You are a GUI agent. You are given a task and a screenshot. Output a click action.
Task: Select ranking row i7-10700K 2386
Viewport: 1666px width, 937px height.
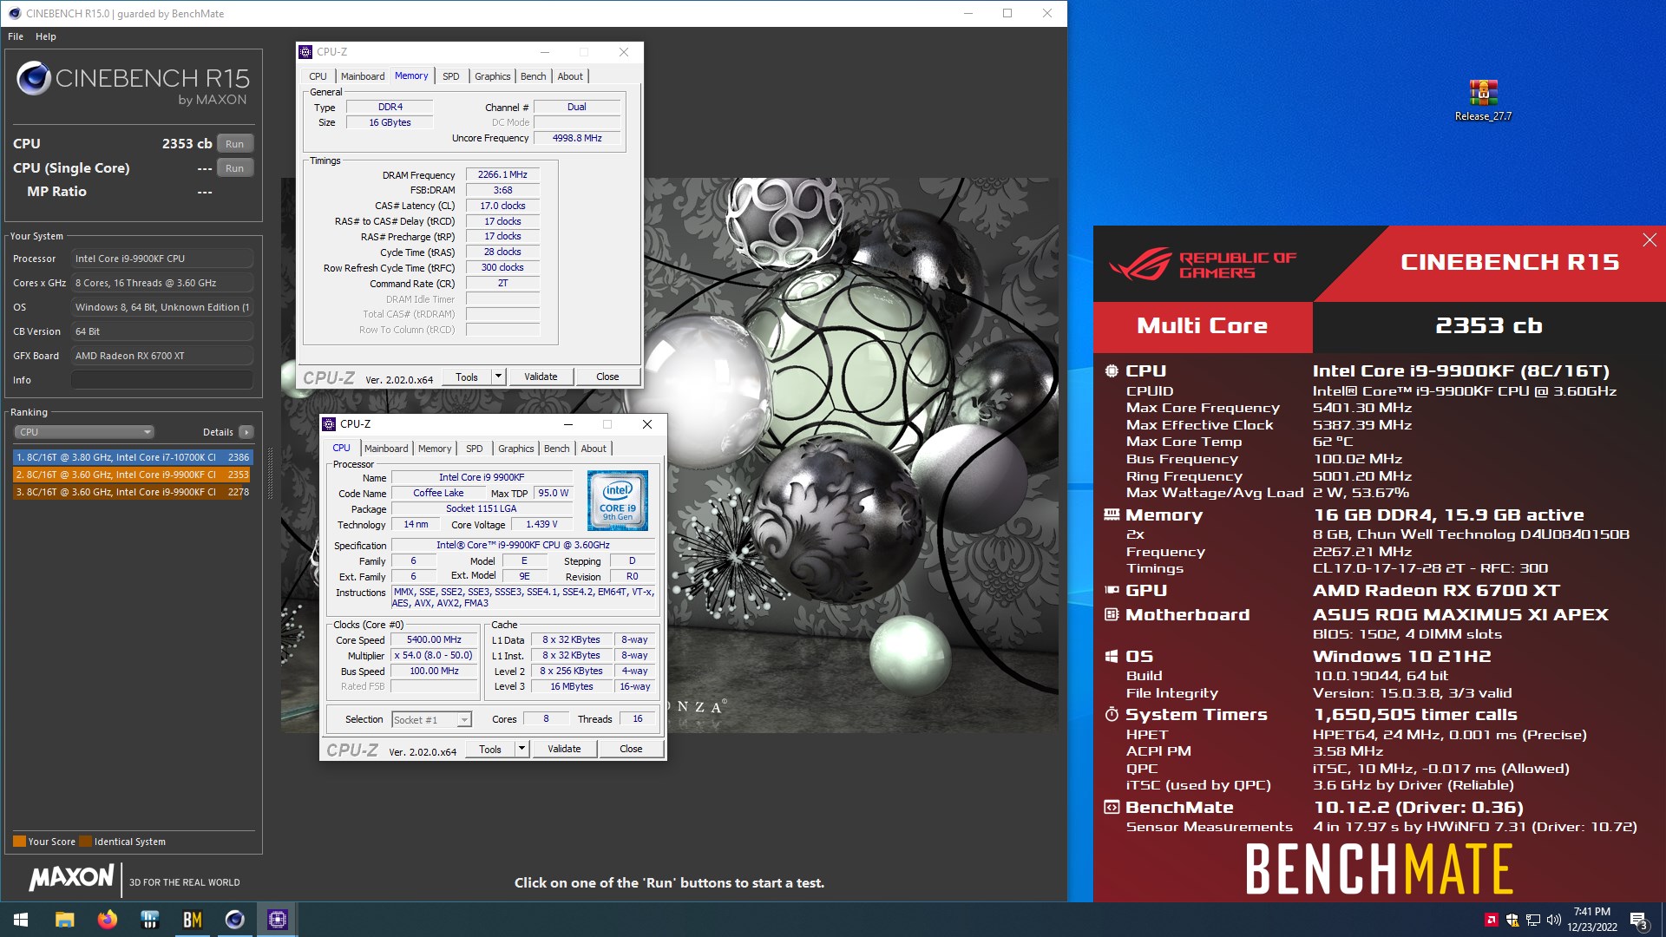coord(133,457)
